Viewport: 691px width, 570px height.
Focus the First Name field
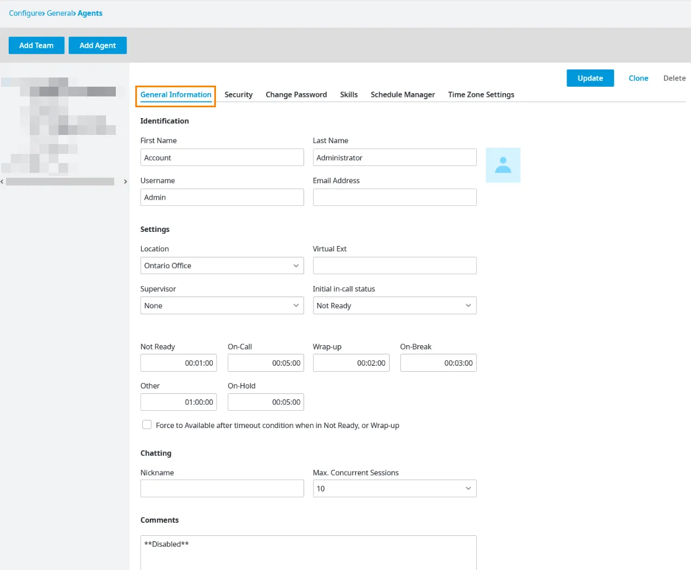[222, 158]
